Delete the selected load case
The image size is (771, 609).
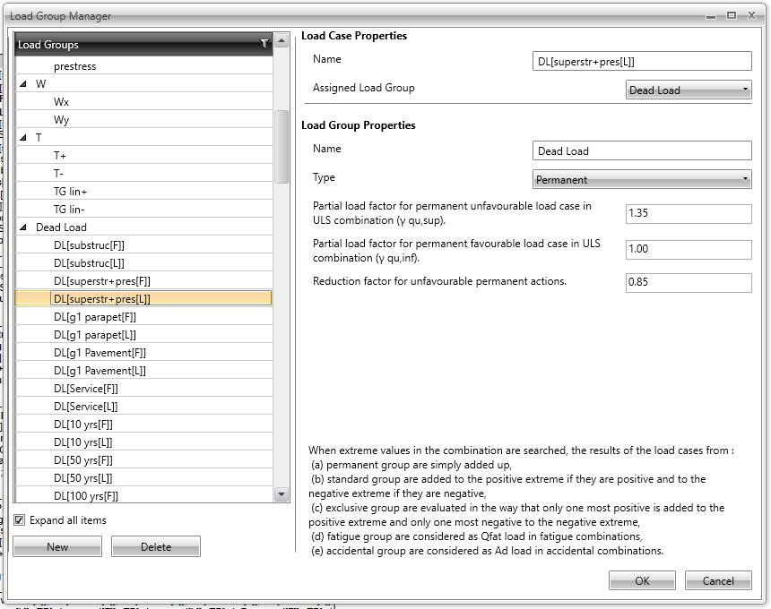155,546
